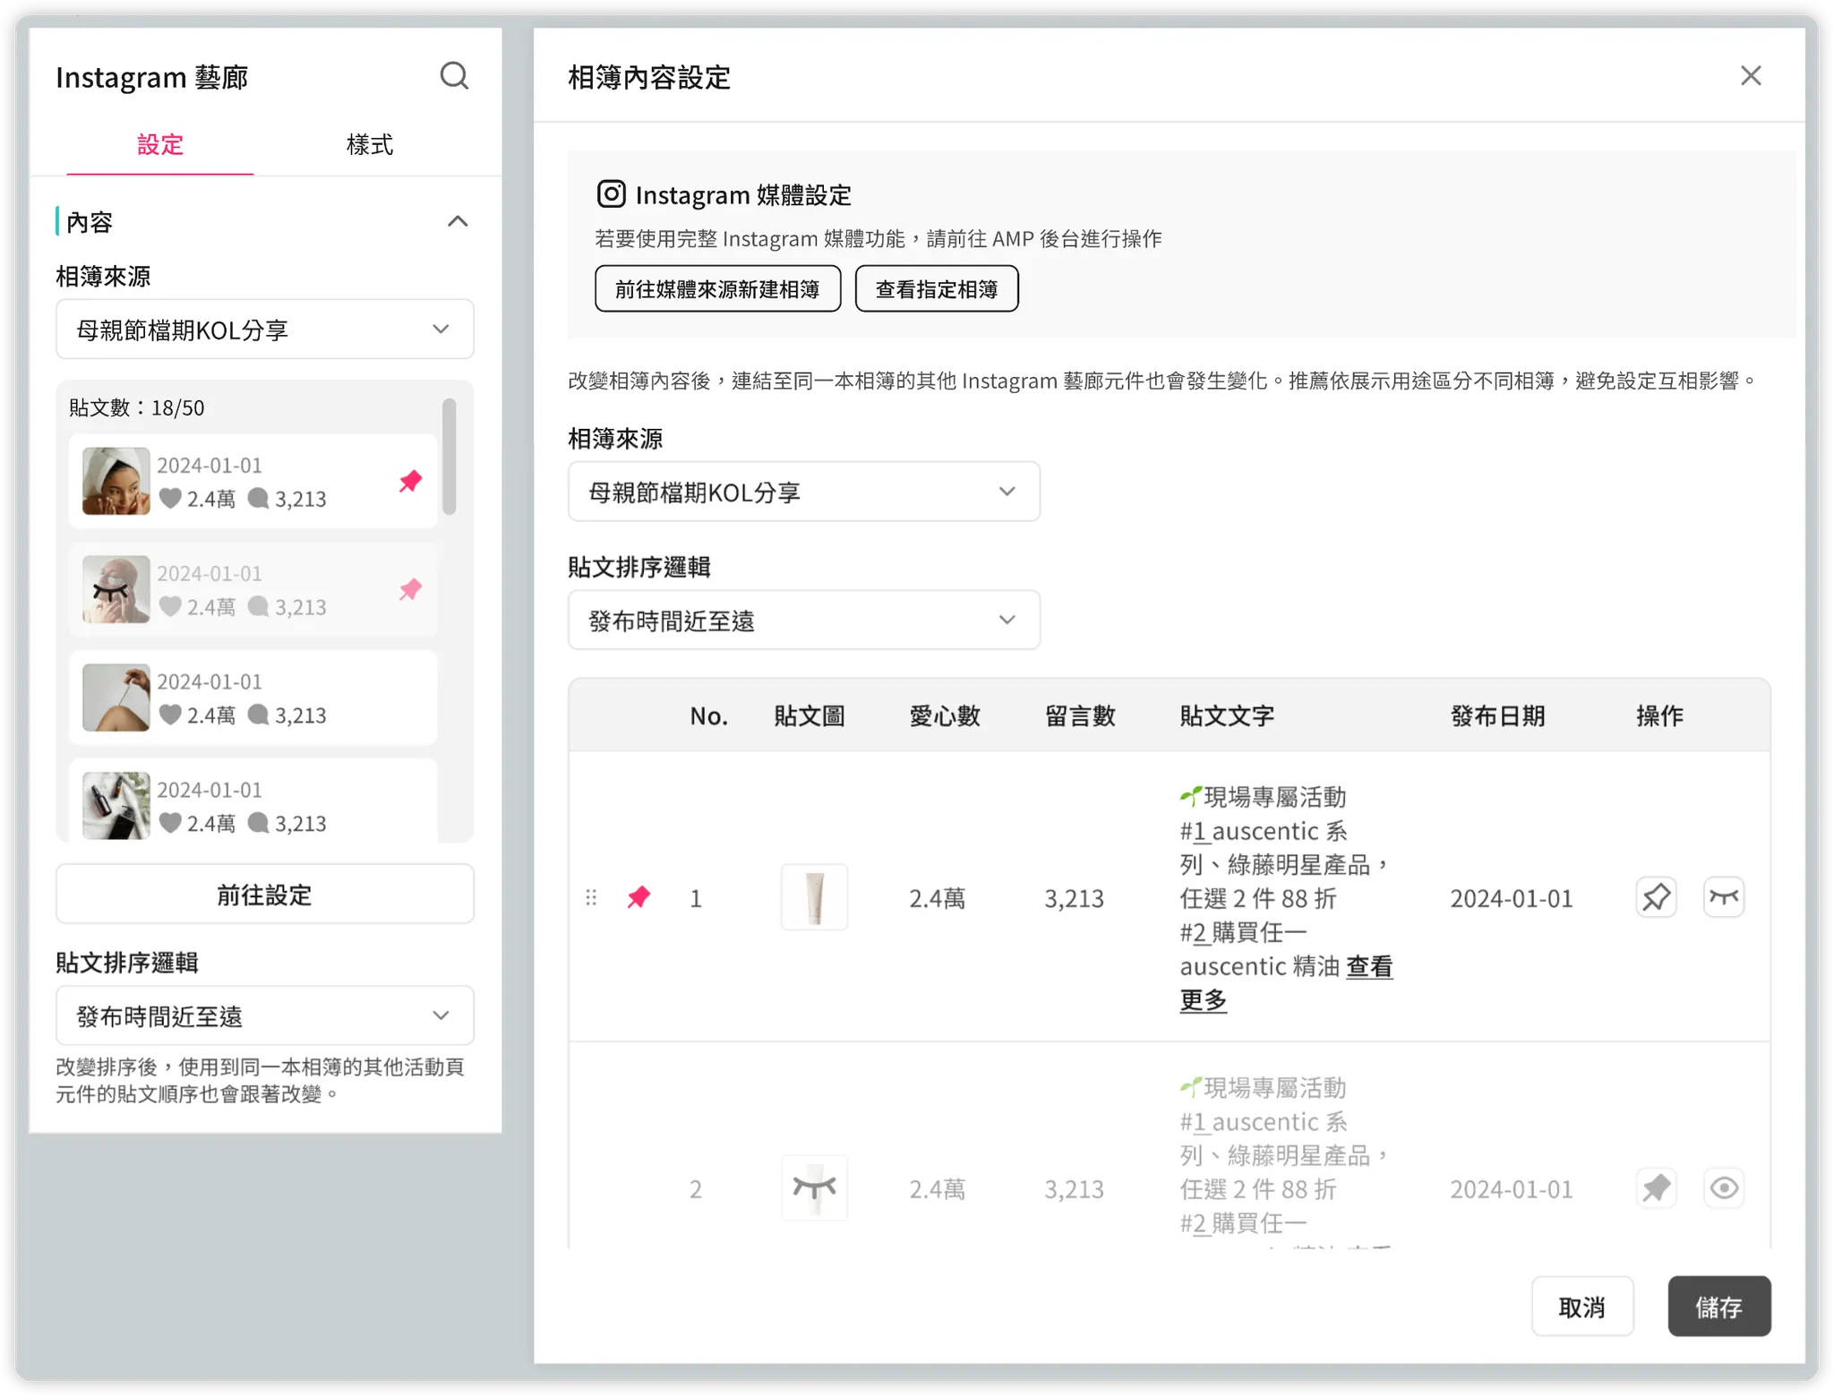Switch to the 樣式 tab

point(369,145)
